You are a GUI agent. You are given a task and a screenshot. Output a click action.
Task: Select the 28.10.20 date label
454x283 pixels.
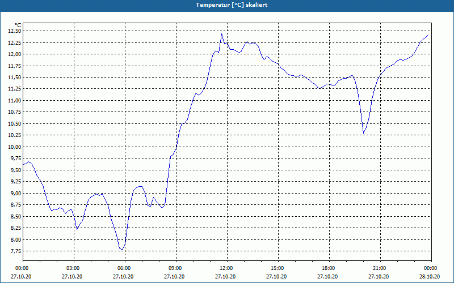430,276
